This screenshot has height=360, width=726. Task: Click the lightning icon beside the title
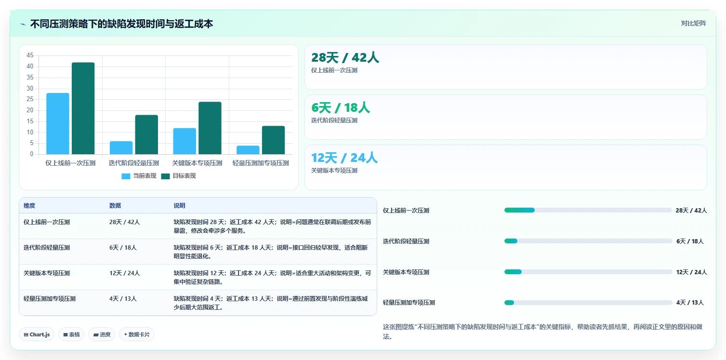point(23,24)
